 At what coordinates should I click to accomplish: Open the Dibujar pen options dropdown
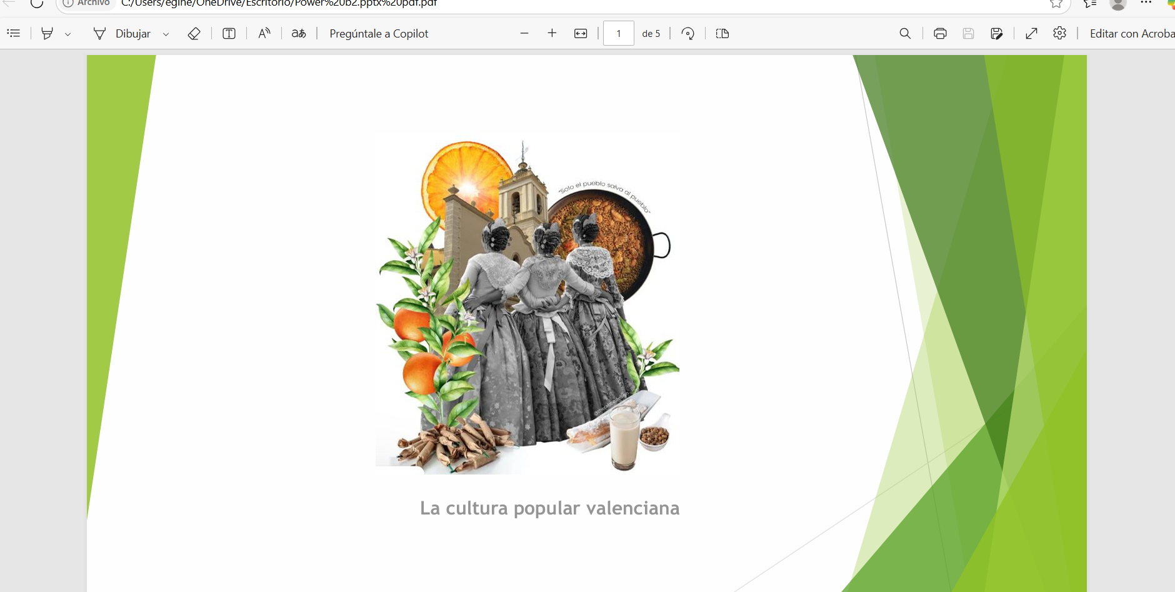pos(166,34)
